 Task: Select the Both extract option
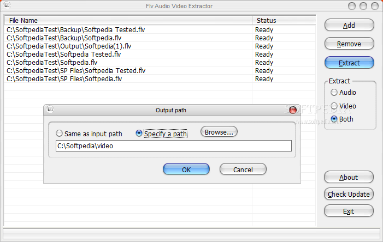click(342, 119)
